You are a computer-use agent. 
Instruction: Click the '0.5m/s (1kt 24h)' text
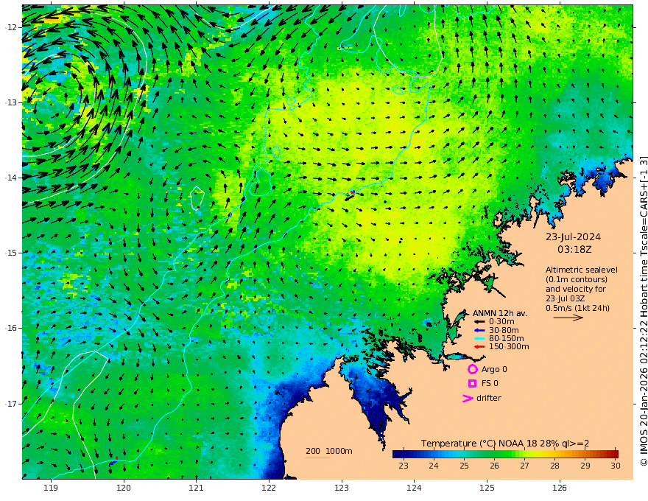click(x=578, y=308)
